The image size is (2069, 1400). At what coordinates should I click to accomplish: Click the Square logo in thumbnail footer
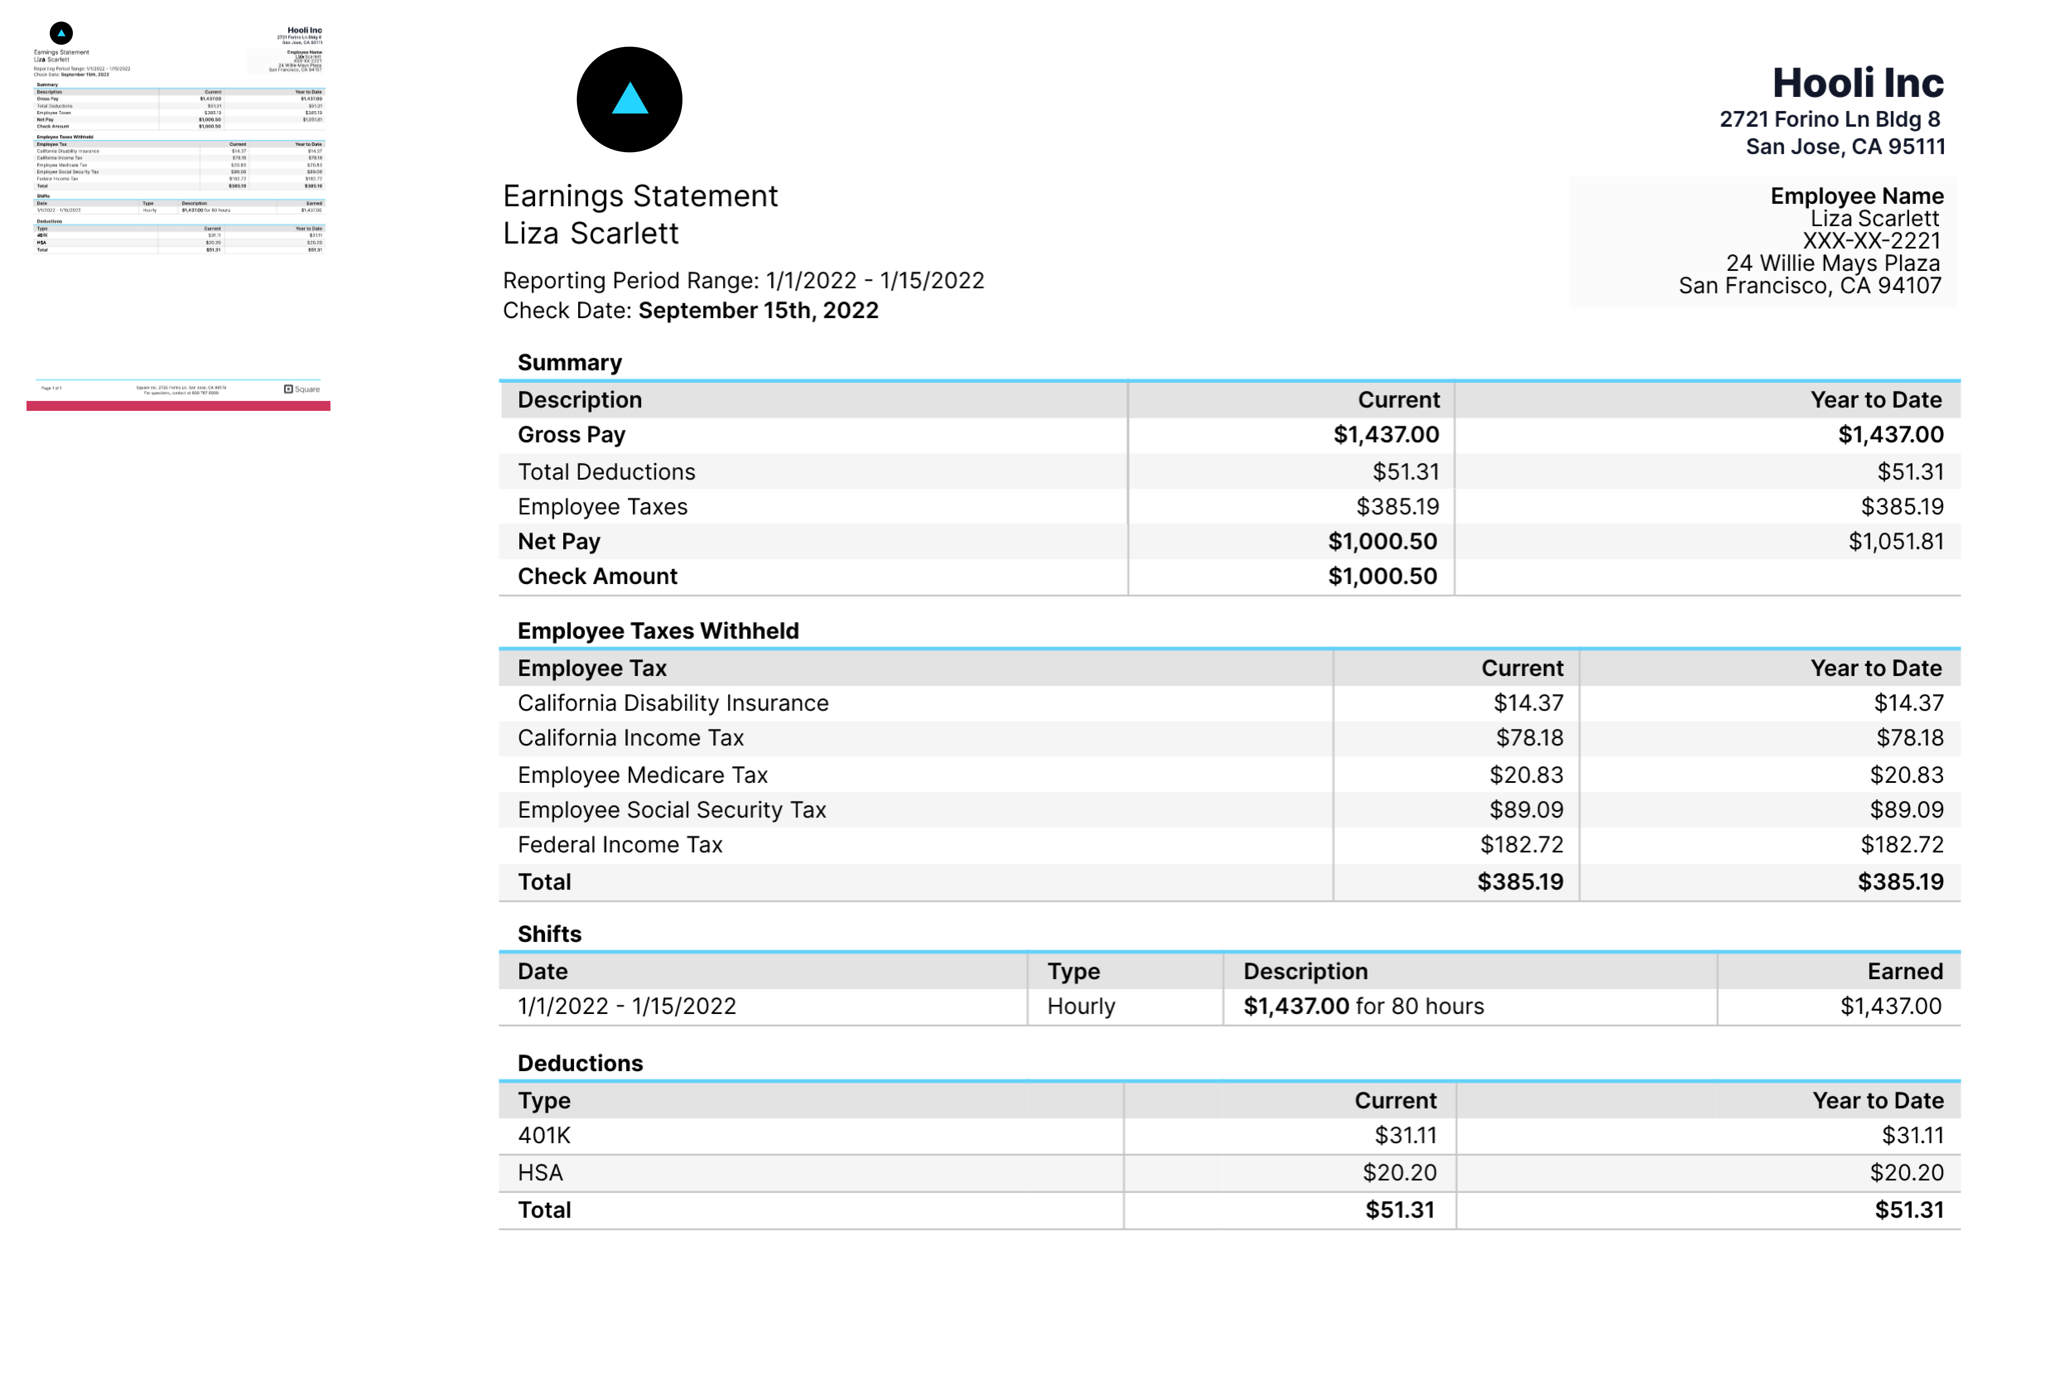click(301, 389)
